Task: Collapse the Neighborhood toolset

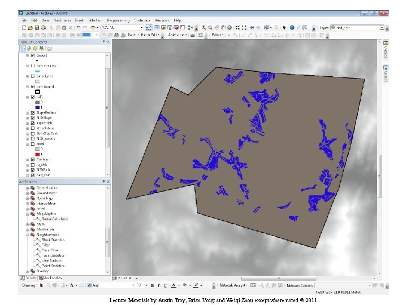Action: coord(27,234)
